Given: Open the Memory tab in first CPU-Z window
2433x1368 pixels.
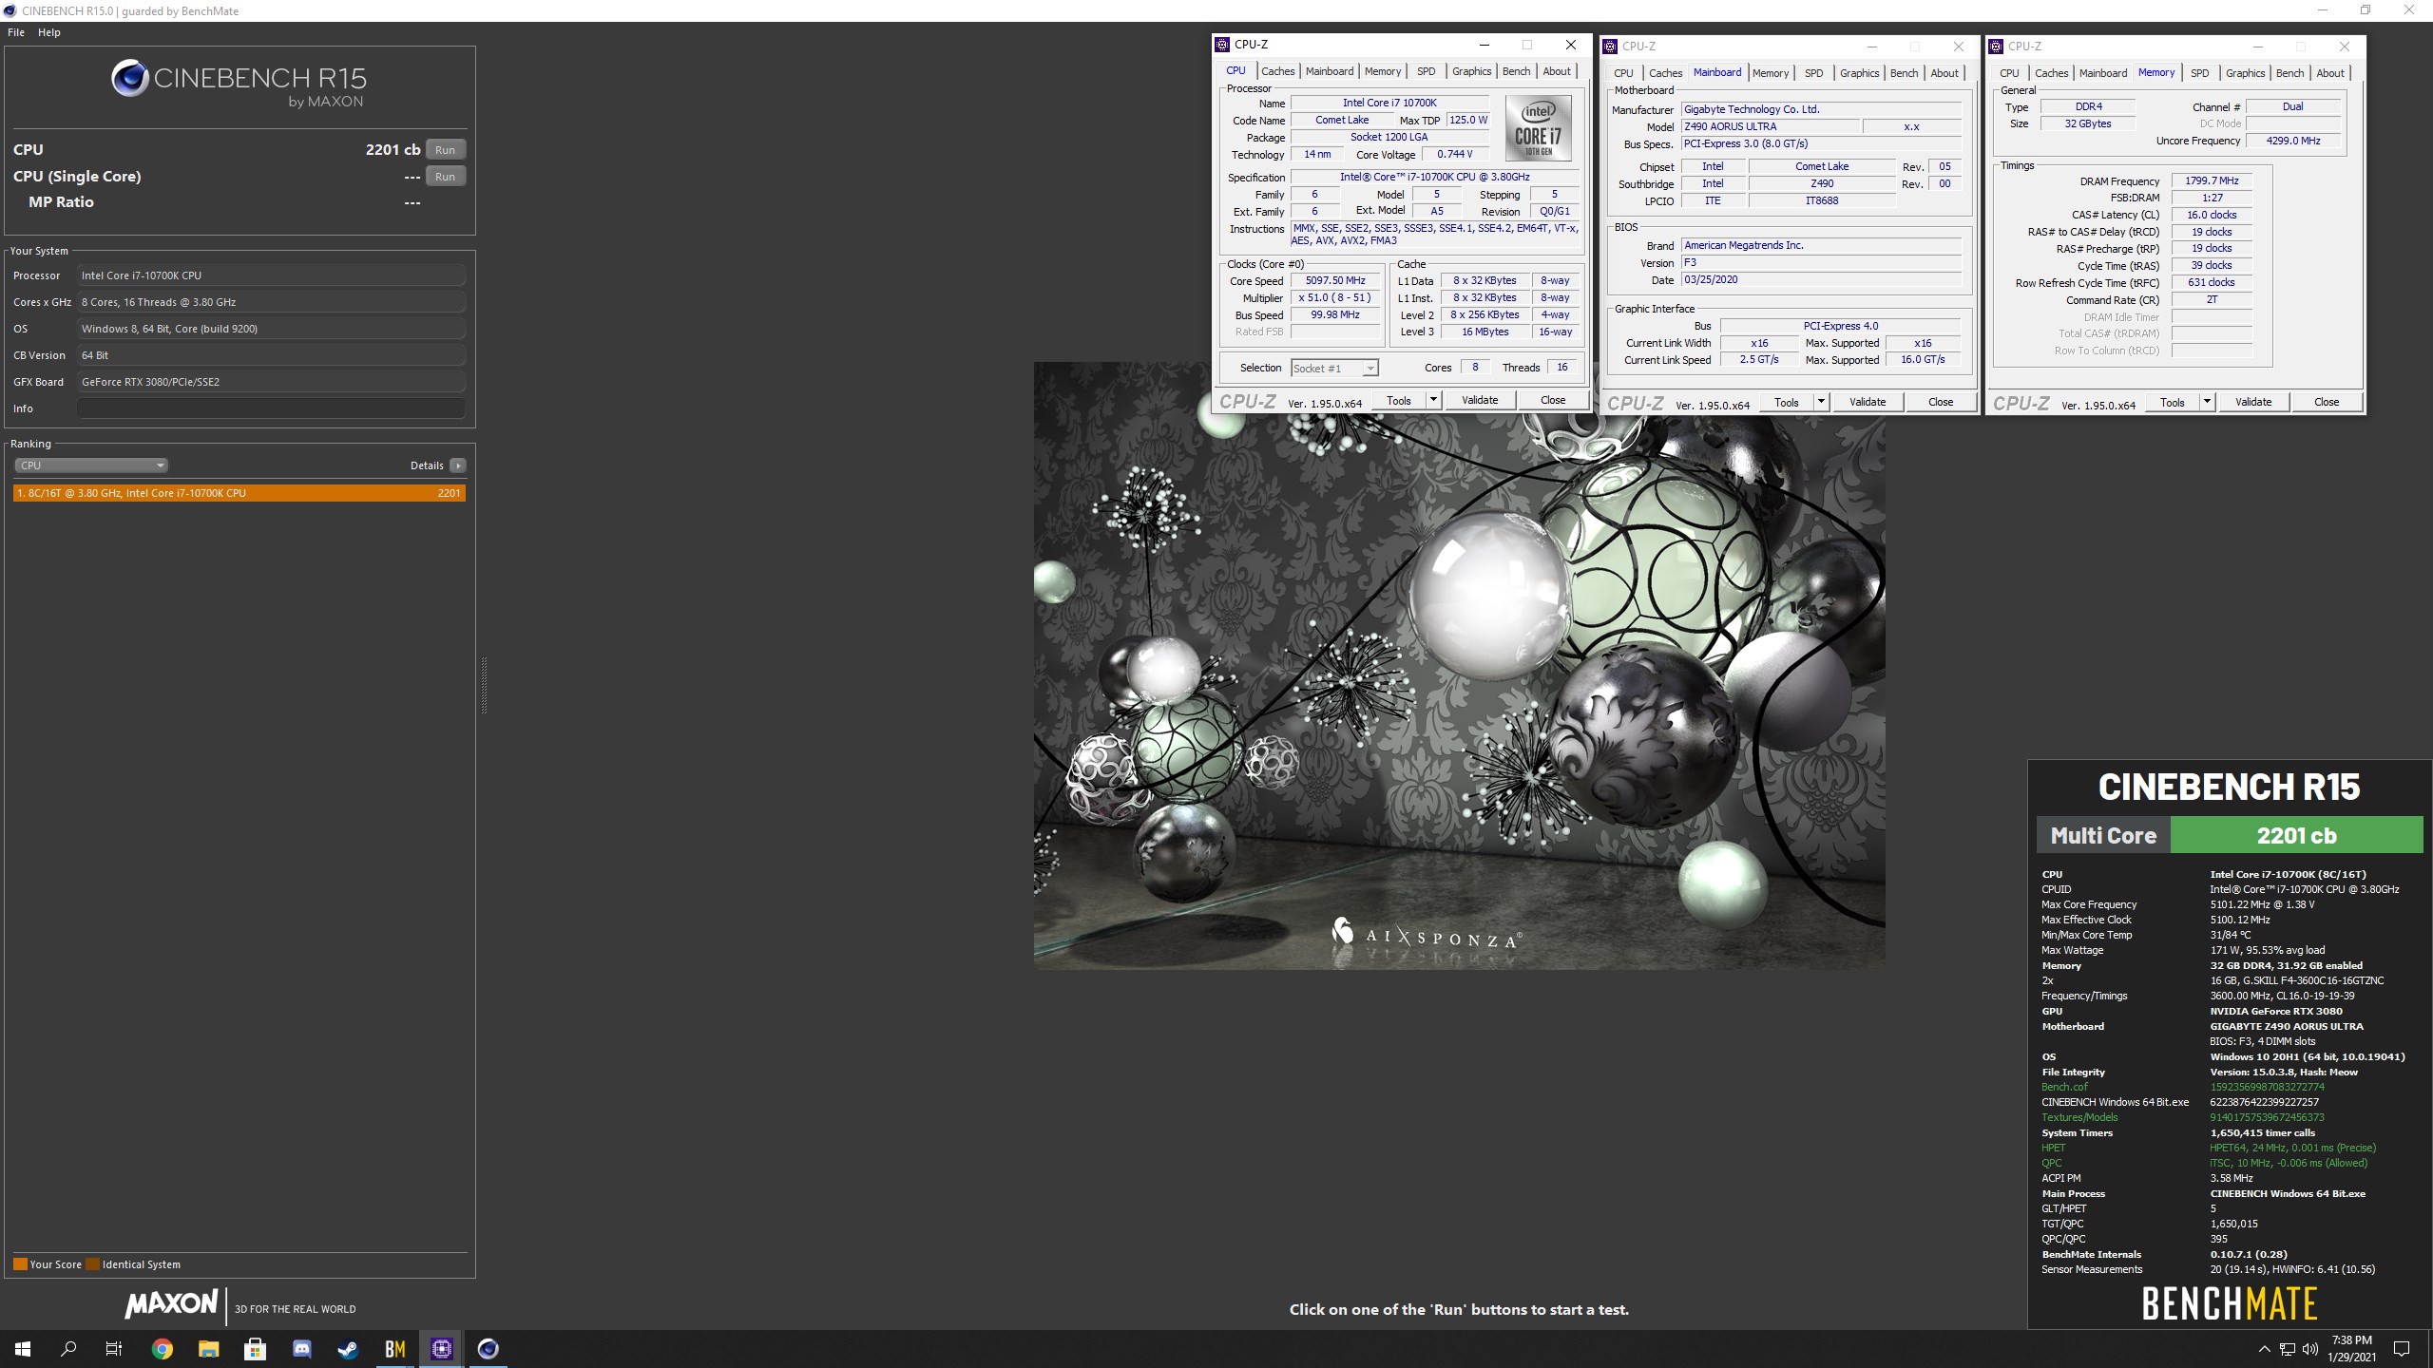Looking at the screenshot, I should 1382,71.
